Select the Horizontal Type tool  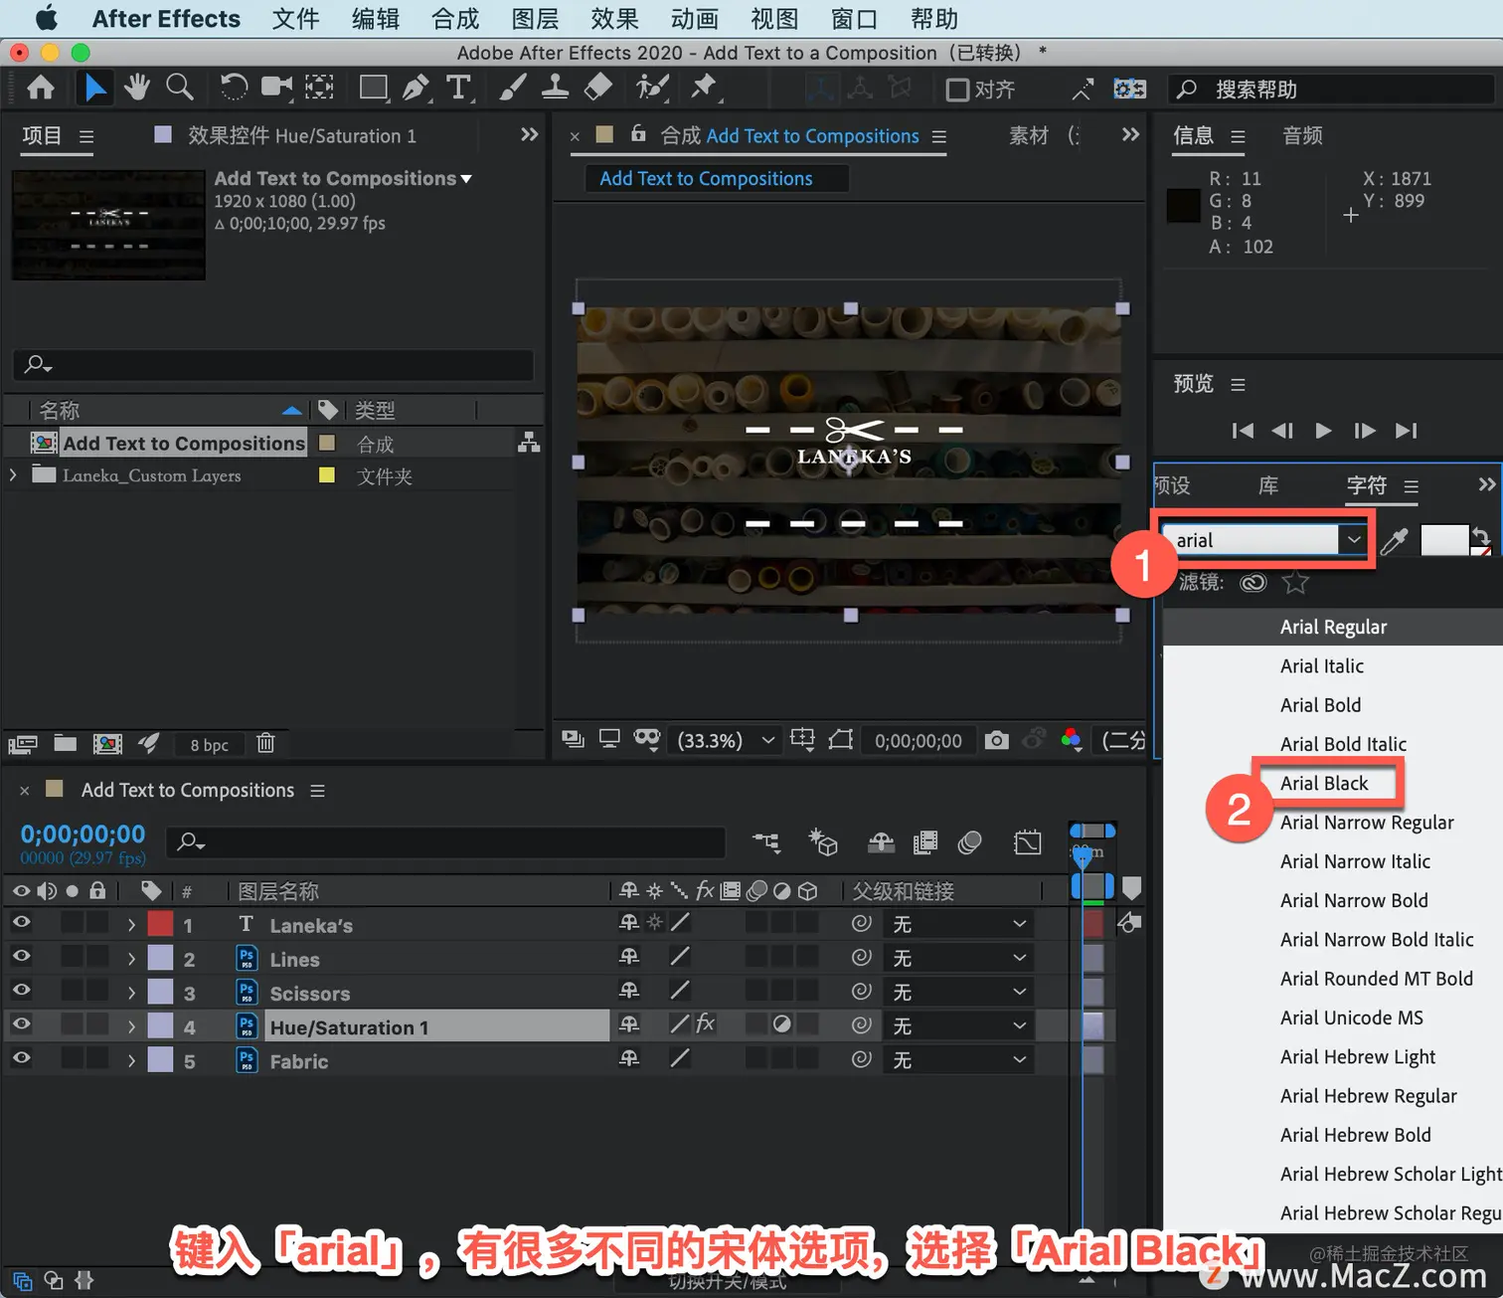point(458,89)
